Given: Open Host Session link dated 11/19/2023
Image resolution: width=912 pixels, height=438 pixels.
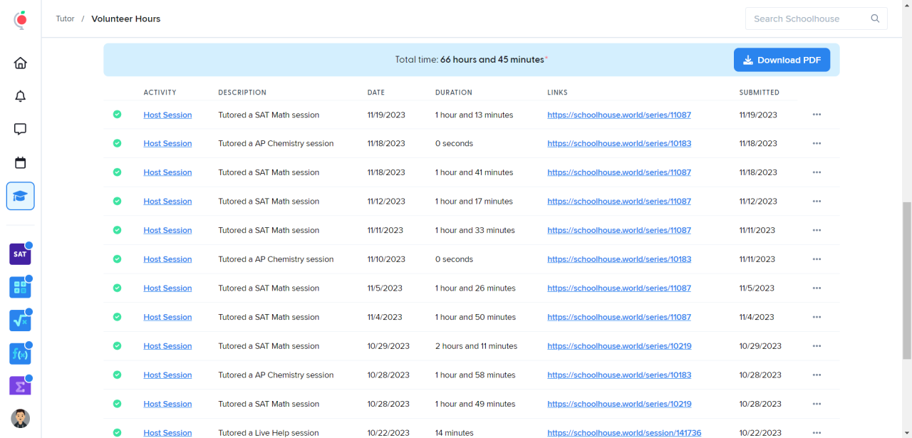Looking at the screenshot, I should [167, 115].
